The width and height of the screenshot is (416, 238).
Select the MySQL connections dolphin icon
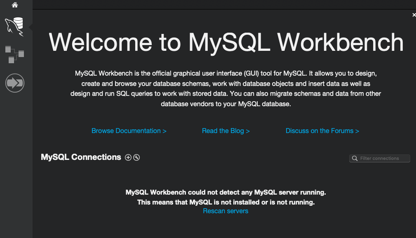pyautogui.click(x=14, y=27)
